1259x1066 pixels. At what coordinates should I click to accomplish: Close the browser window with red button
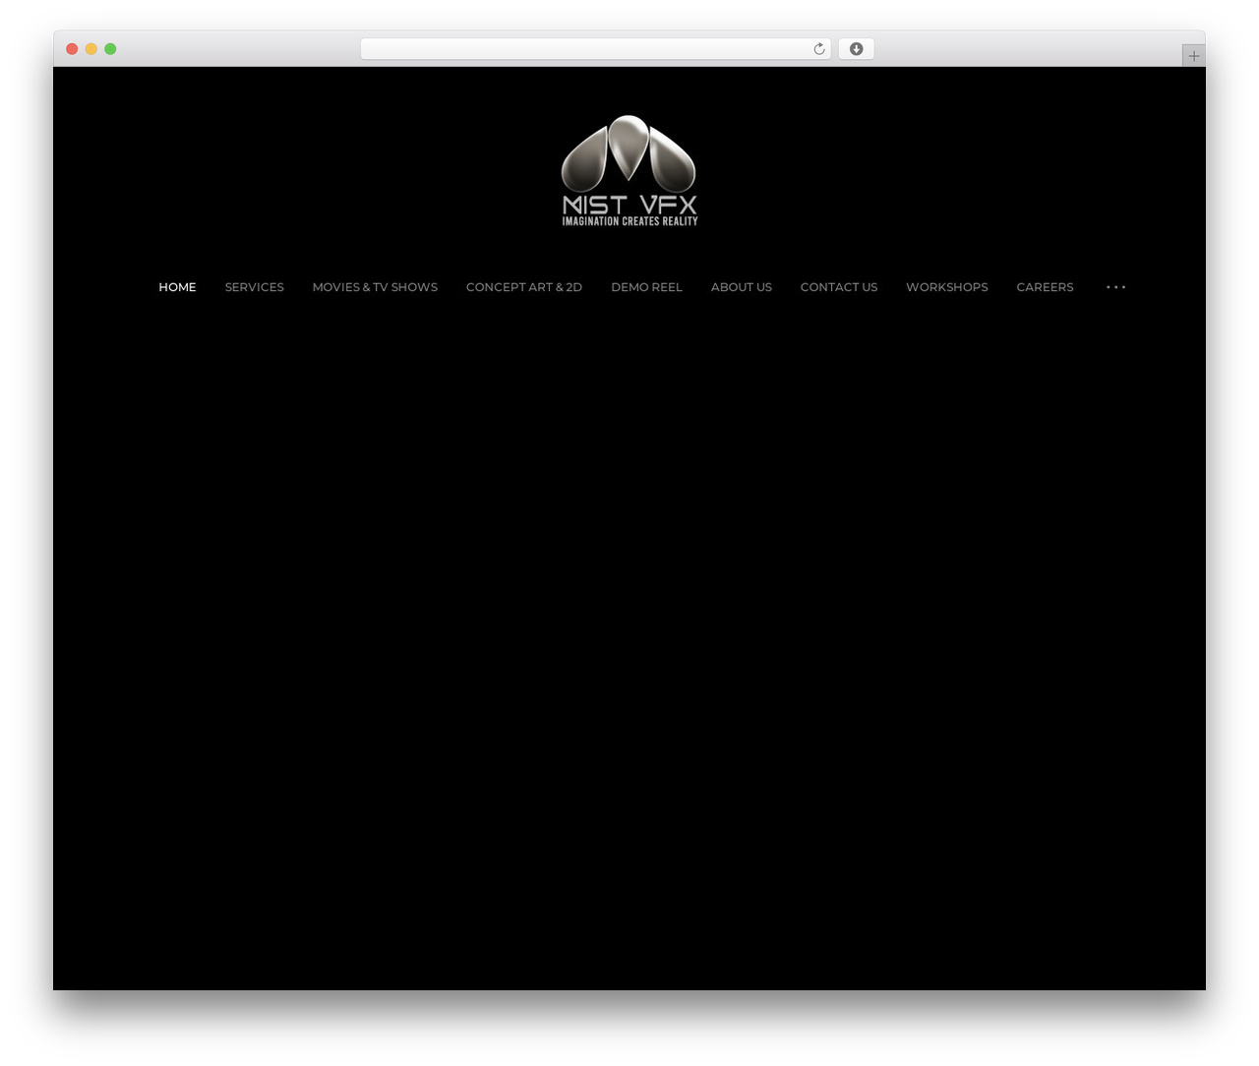click(72, 49)
